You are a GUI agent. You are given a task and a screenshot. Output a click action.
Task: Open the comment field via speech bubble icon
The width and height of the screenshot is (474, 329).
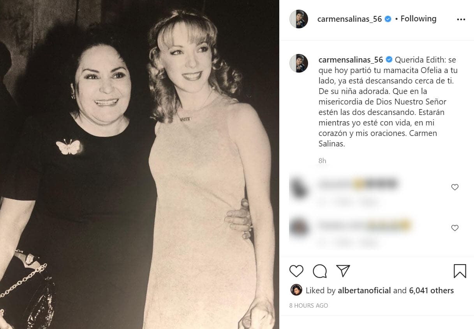[320, 272]
